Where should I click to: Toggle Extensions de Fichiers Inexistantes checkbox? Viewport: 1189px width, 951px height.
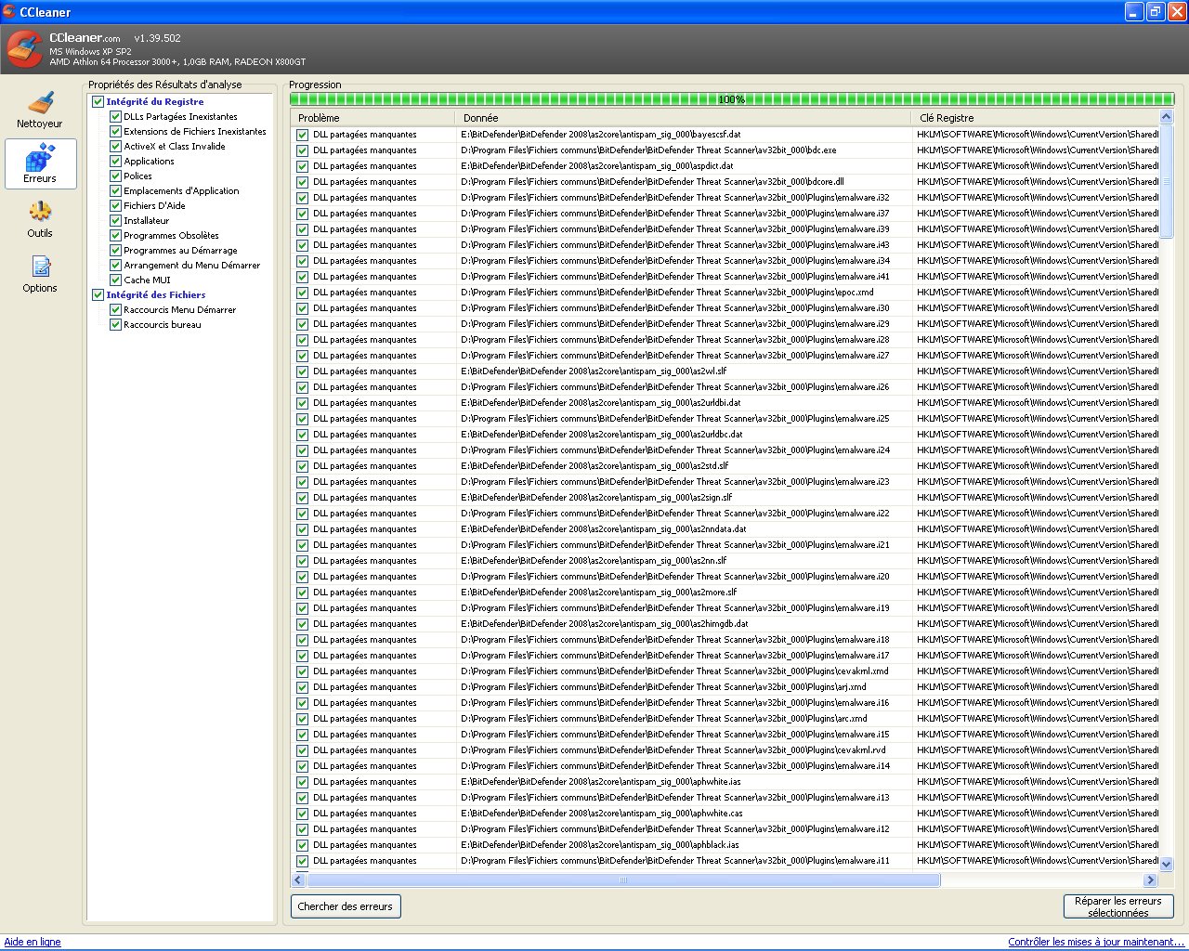115,132
